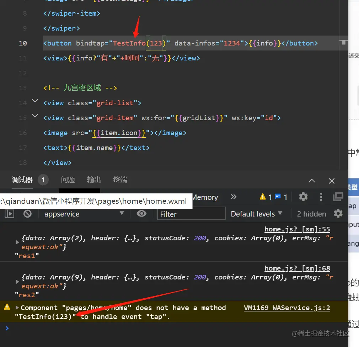This screenshot has width=359, height=347.
Task: Collapse the debugger panel with the up chevron
Action: [x=312, y=181]
